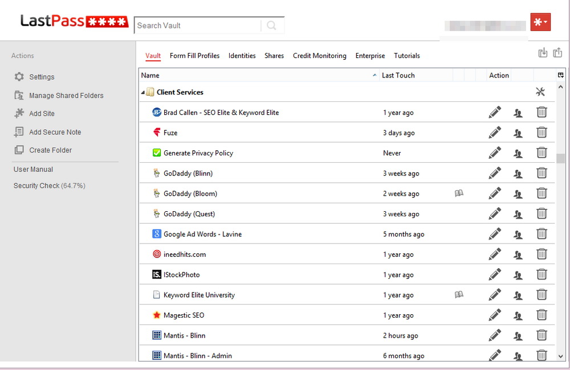Open the note icon for GoDaddy (Bloom)
The width and height of the screenshot is (570, 370).
coord(459,193)
